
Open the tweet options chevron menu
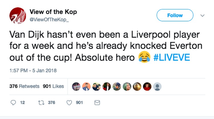click(202, 16)
